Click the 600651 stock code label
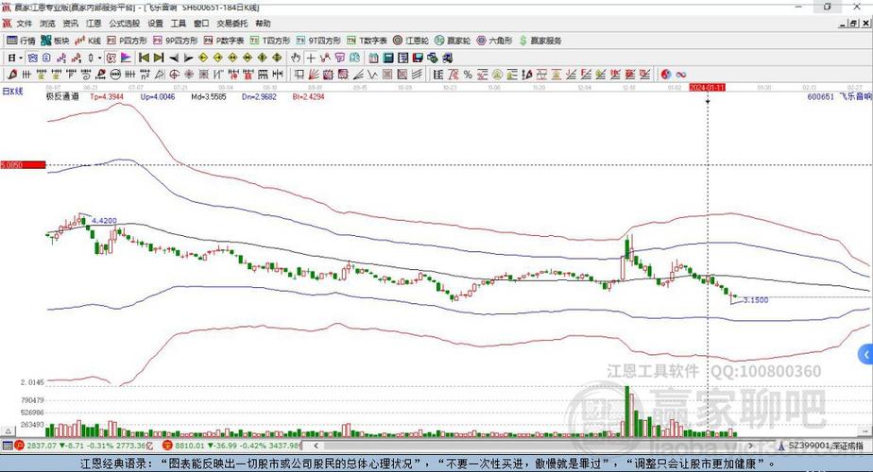873x472 pixels. (x=821, y=96)
